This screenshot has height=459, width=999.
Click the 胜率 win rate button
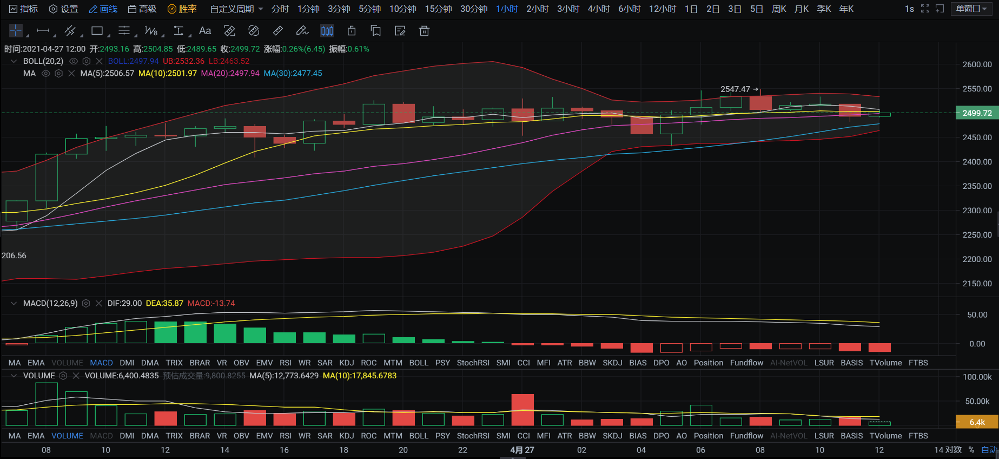[182, 9]
